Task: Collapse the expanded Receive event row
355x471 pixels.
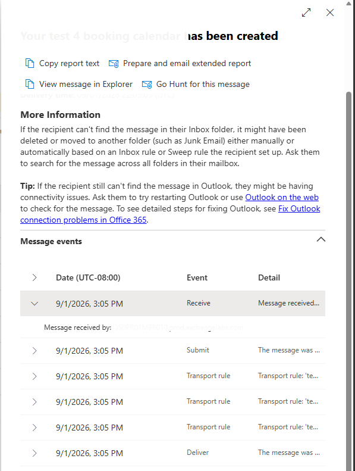Action: 34,304
